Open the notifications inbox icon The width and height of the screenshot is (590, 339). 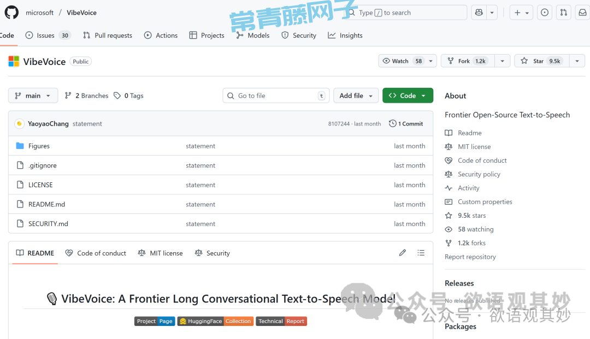click(582, 13)
